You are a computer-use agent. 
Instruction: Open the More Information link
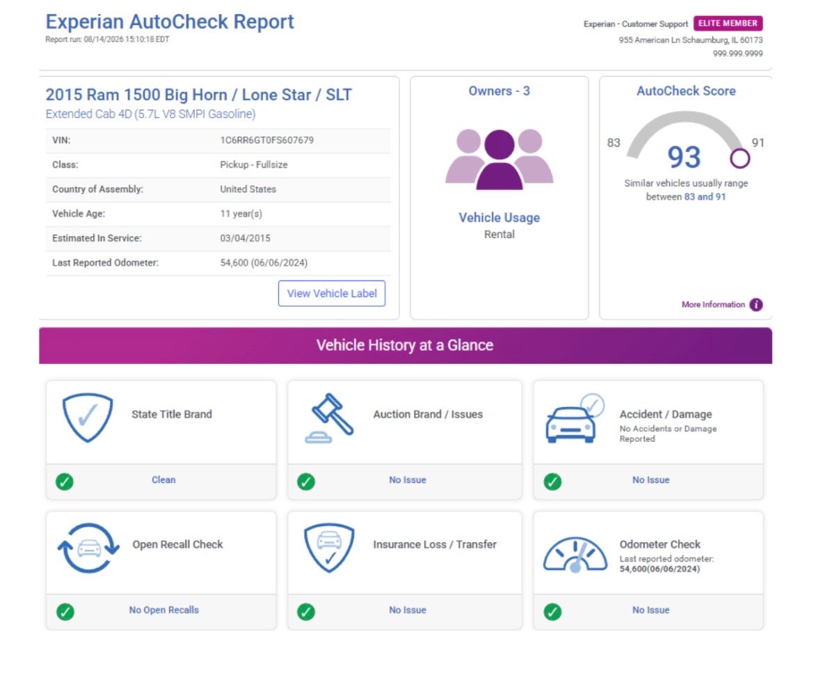[x=712, y=305]
